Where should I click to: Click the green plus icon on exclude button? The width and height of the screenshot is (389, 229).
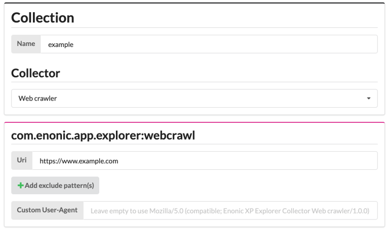[x=21, y=186]
